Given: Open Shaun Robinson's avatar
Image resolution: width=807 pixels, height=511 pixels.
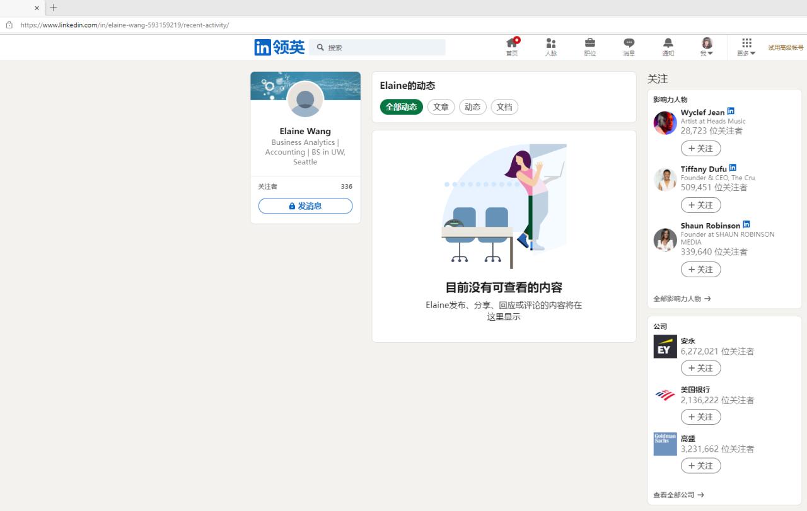Looking at the screenshot, I should click(665, 240).
